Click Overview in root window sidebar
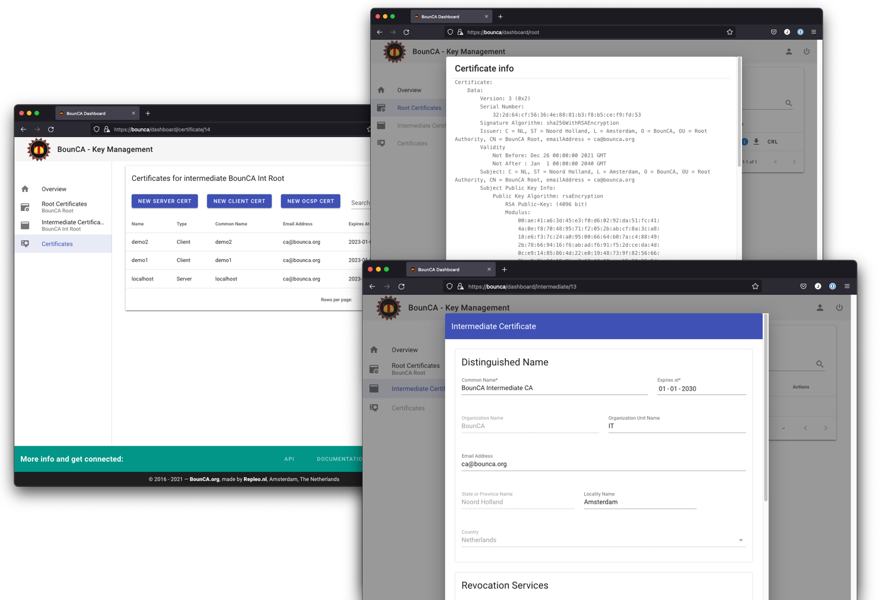879x600 pixels. 409,90
